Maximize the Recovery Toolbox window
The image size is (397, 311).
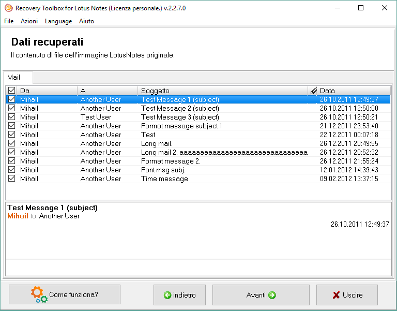click(x=361, y=8)
